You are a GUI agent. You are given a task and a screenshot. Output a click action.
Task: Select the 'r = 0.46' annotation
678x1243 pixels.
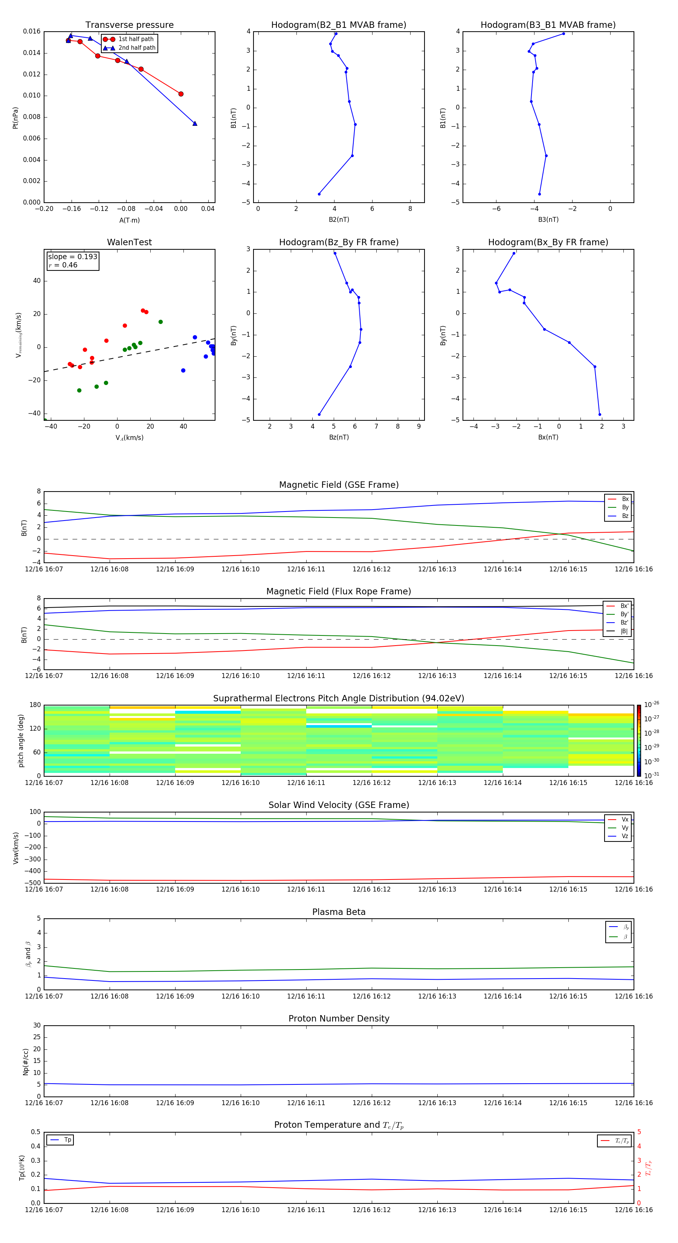(63, 265)
